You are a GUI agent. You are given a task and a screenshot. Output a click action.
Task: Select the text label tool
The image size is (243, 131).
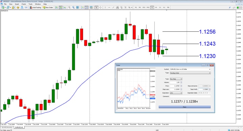coord(125,7)
